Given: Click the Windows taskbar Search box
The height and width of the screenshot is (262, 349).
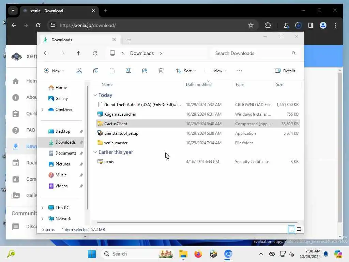Looking at the screenshot, I should click(x=137, y=254).
